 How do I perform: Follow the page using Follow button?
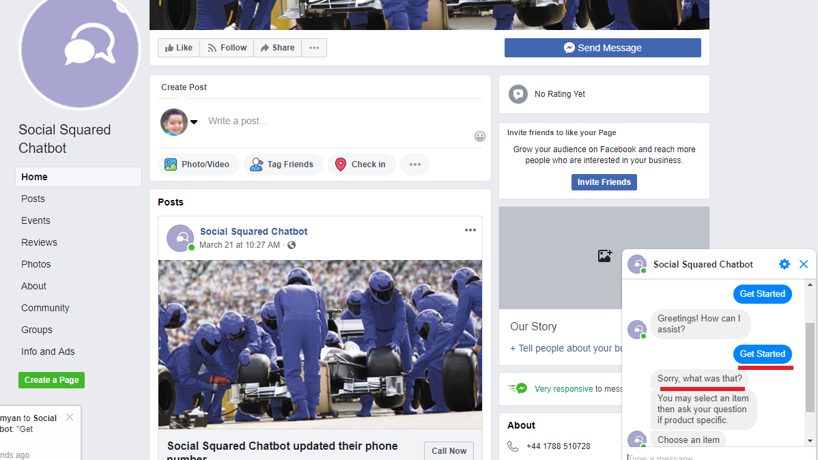(227, 48)
